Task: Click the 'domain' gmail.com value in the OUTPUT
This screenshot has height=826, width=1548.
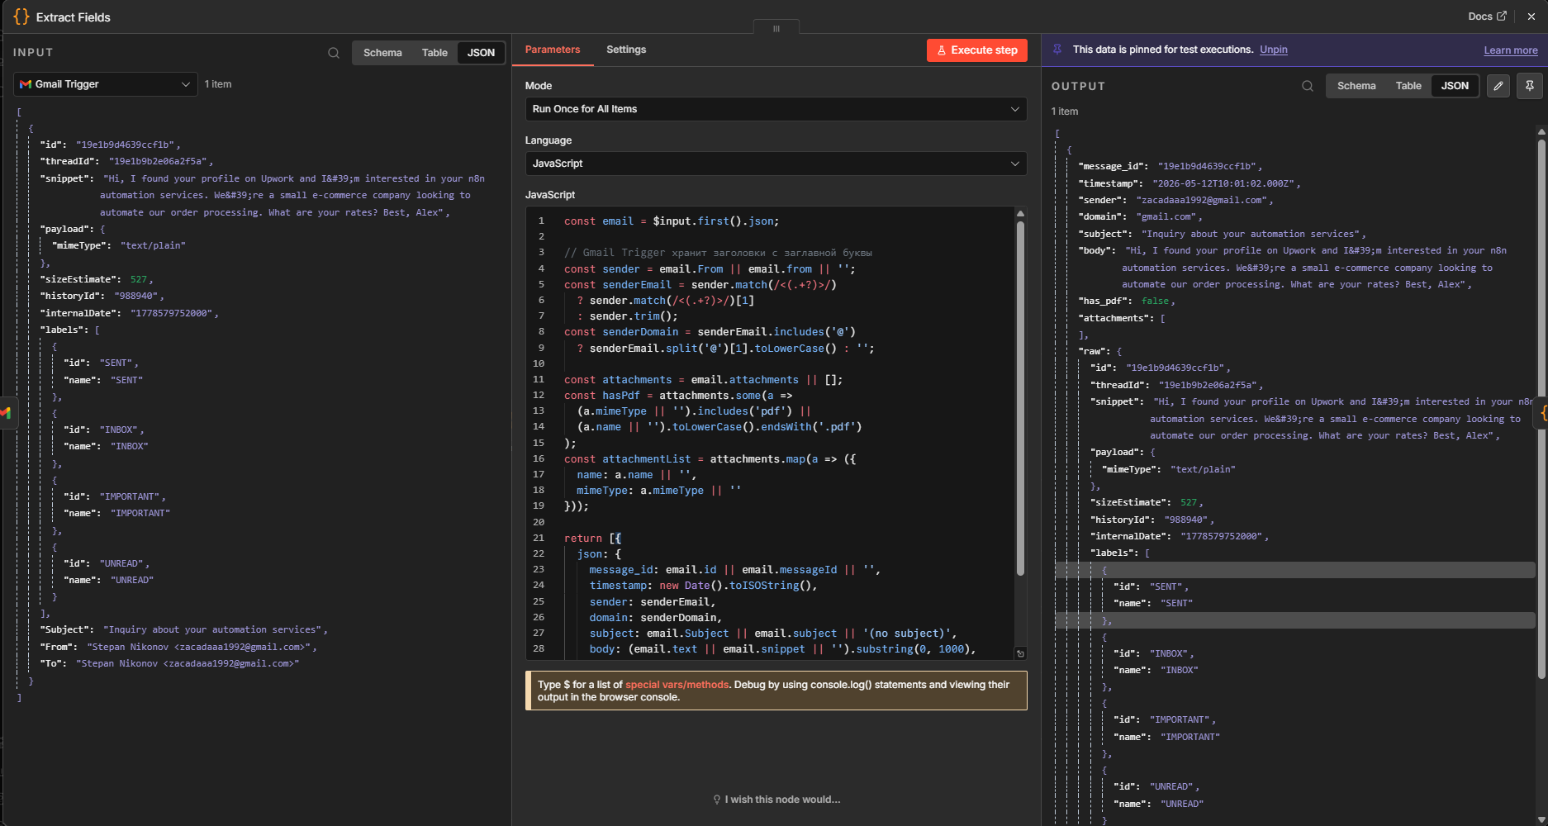Action: 1168,216
